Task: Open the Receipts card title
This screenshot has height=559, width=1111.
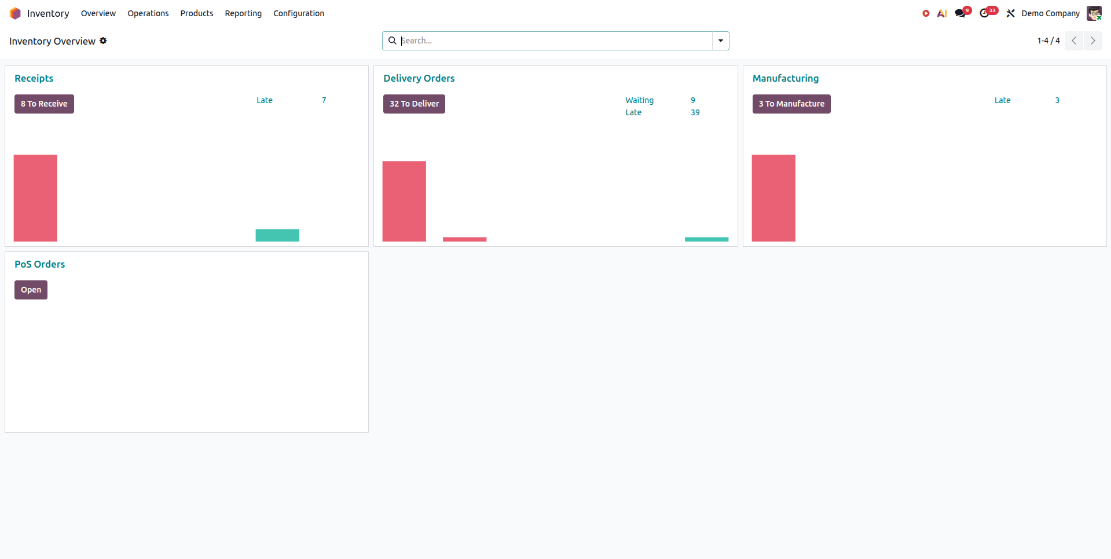Action: 34,78
